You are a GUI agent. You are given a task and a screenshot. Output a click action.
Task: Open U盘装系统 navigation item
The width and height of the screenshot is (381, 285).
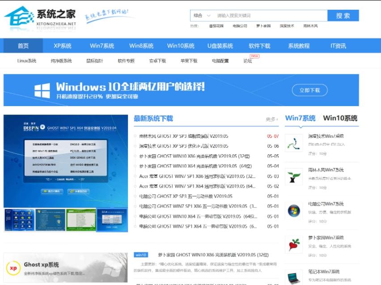pyautogui.click(x=220, y=46)
